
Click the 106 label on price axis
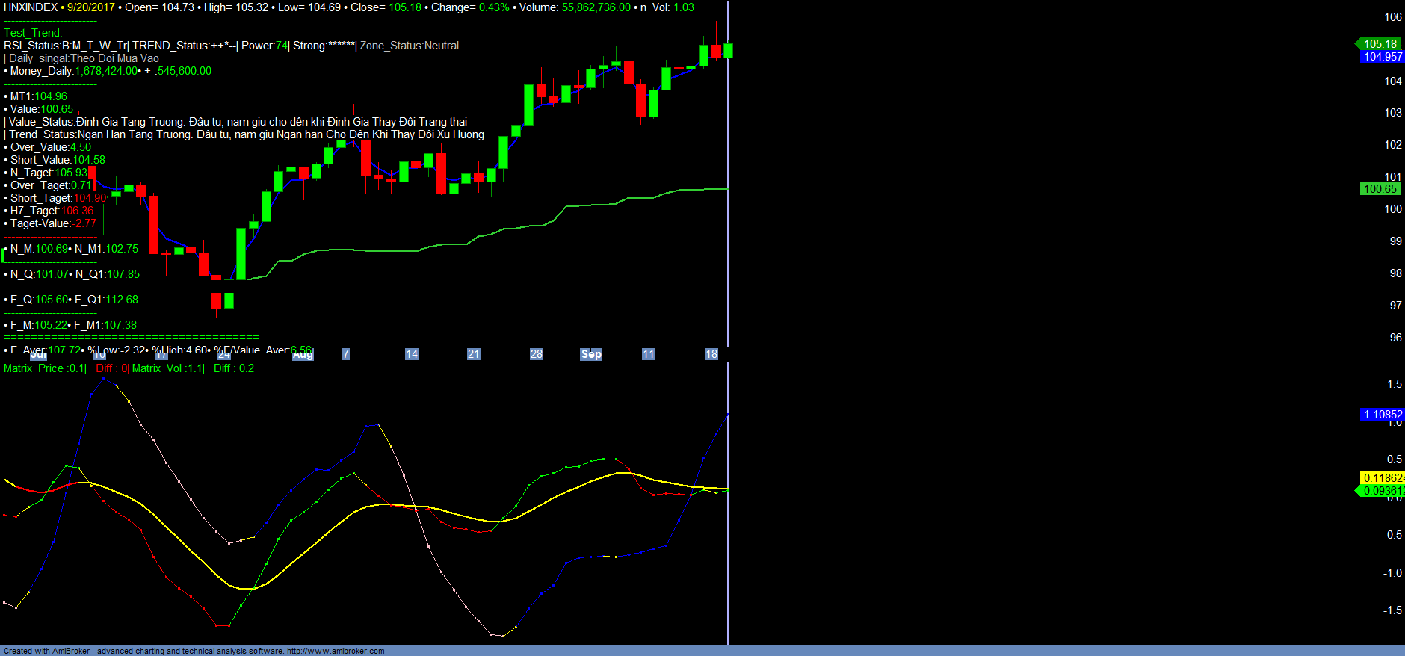(x=1393, y=17)
